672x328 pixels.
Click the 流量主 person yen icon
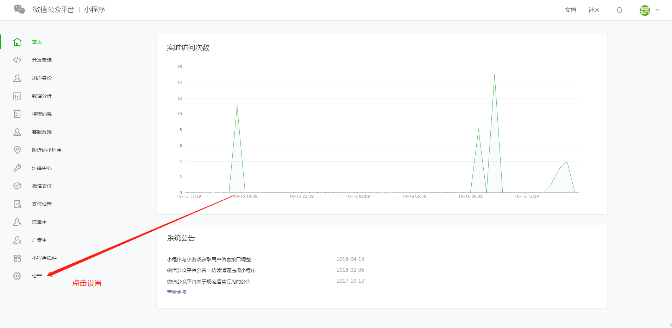pos(17,222)
